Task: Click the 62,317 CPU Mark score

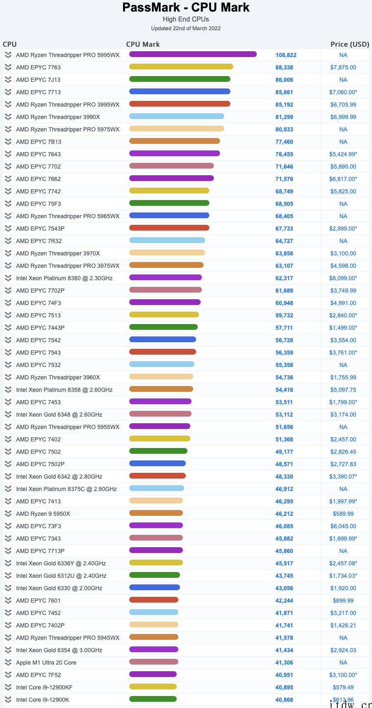Action: click(x=284, y=278)
